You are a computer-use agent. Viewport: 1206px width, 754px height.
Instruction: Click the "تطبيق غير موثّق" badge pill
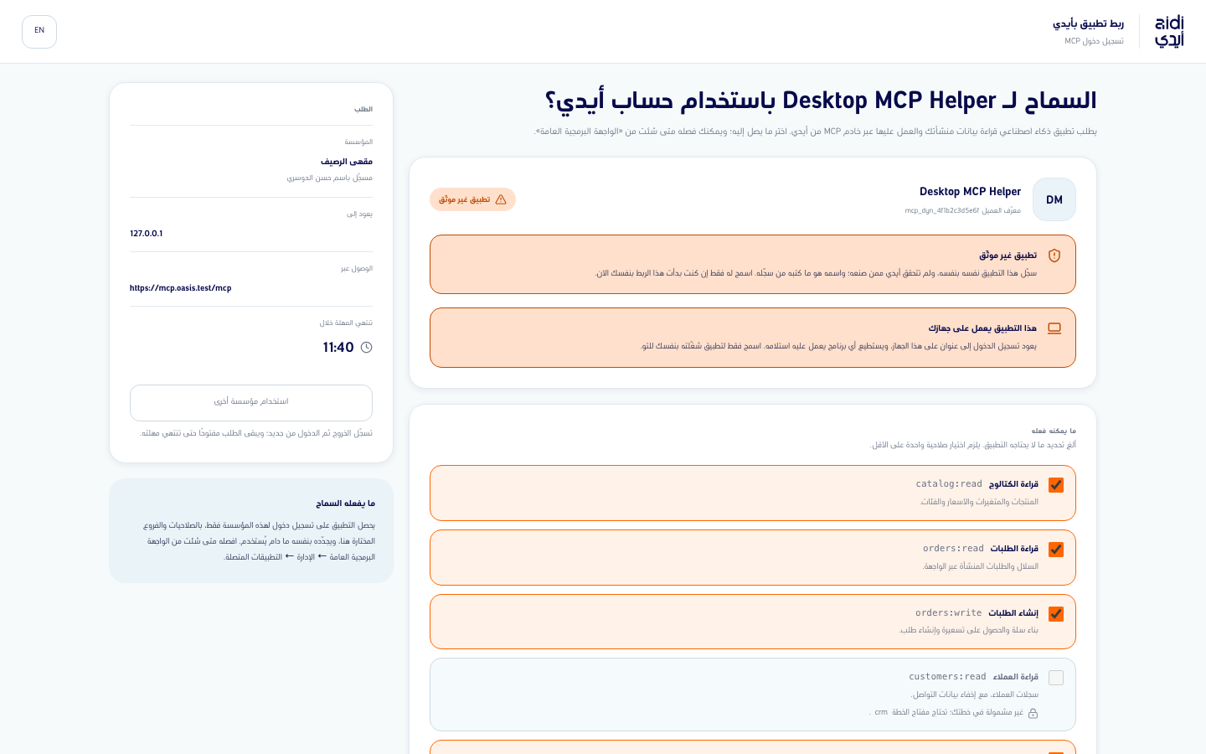[x=472, y=199]
